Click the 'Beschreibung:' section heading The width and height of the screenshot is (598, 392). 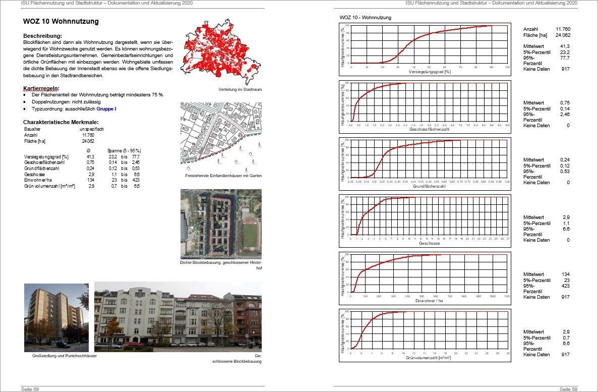[x=42, y=36]
